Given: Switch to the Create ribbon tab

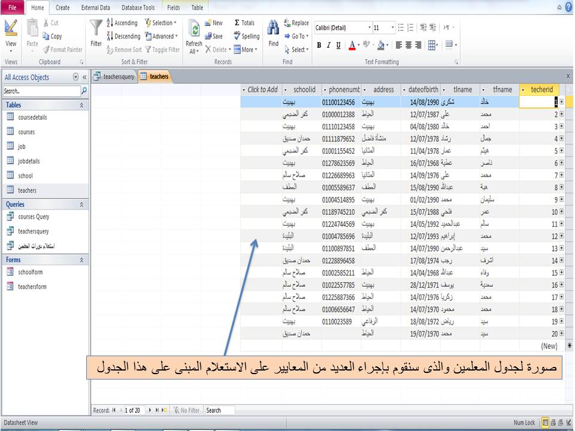Looking at the screenshot, I should click(62, 7).
